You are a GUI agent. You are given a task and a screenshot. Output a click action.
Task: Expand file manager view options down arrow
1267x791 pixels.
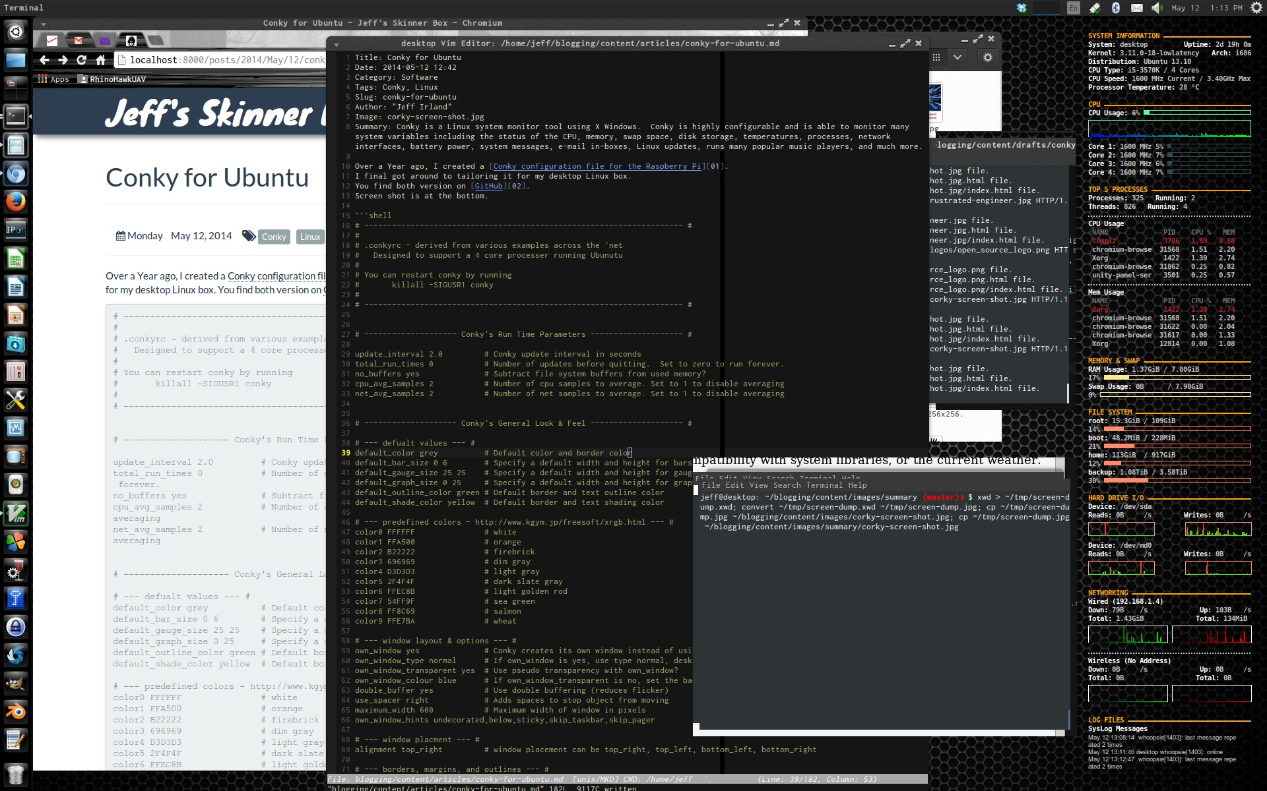958,57
